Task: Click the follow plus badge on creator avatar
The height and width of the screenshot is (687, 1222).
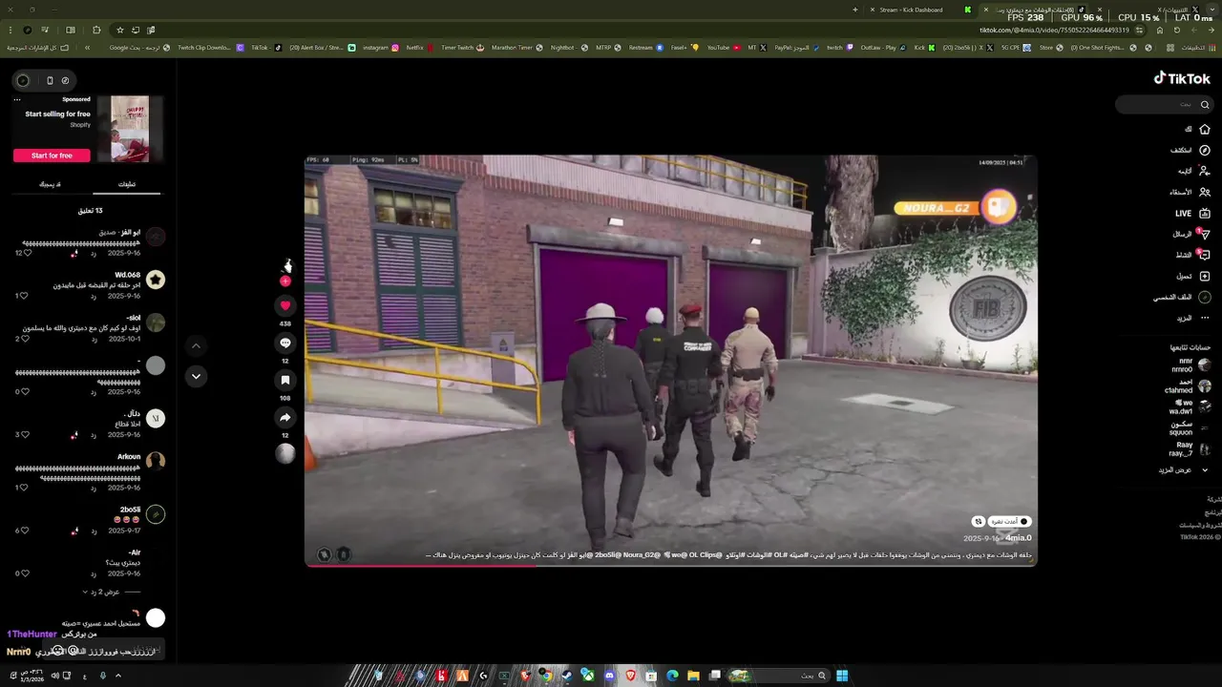Action: pyautogui.click(x=284, y=281)
